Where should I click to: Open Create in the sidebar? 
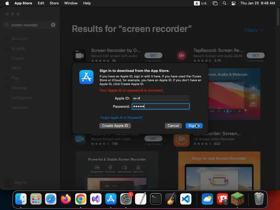coord(17,58)
